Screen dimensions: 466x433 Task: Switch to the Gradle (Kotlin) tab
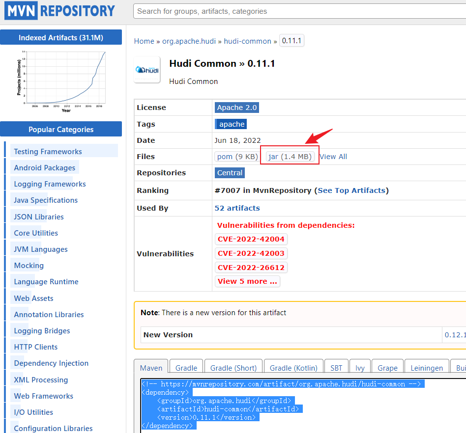[x=293, y=368]
